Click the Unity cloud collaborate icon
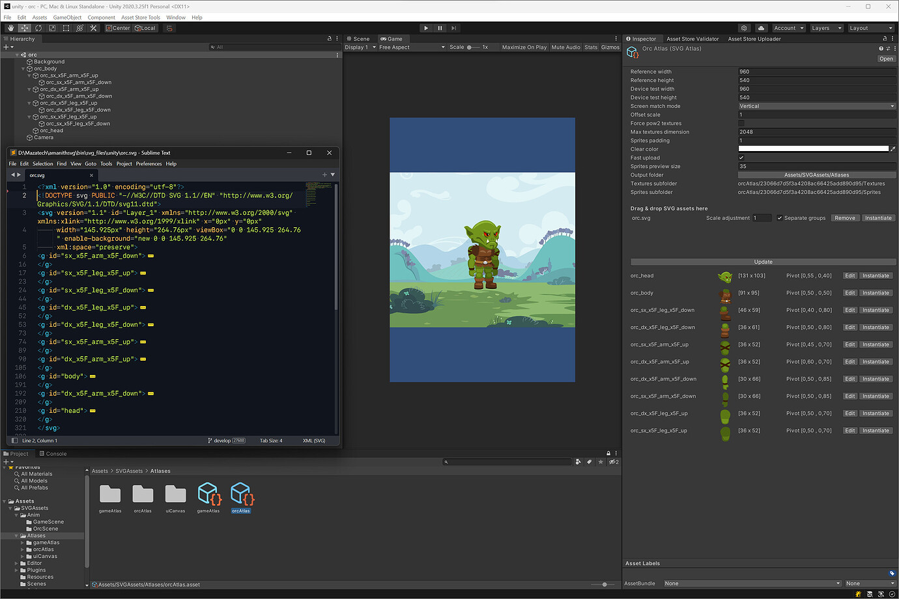 (762, 28)
